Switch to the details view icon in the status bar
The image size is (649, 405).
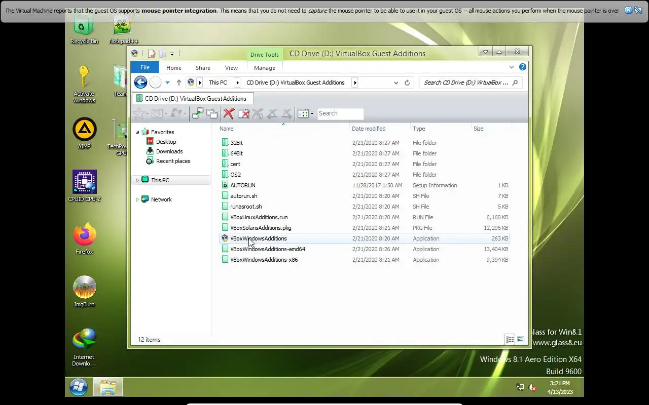point(510,339)
